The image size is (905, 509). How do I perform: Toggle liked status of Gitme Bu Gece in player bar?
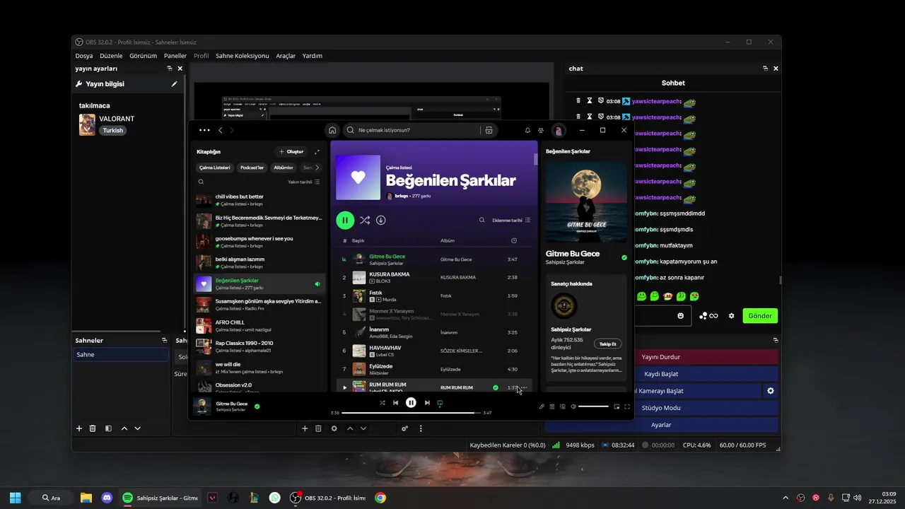point(257,406)
